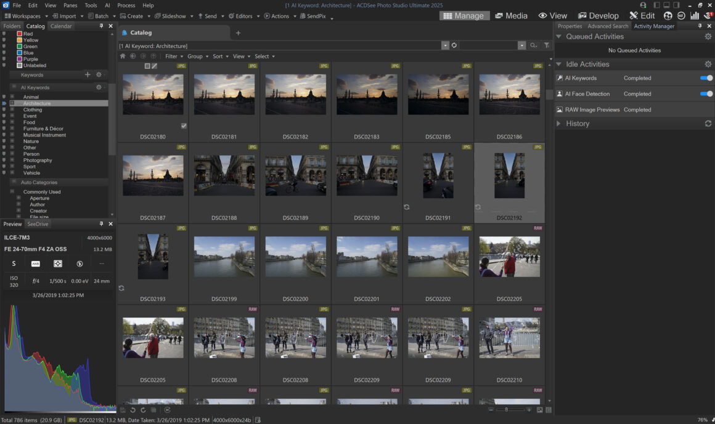Viewport: 715px width, 424px height.
Task: Toggle AI Face Detection activity switch
Action: [706, 94]
